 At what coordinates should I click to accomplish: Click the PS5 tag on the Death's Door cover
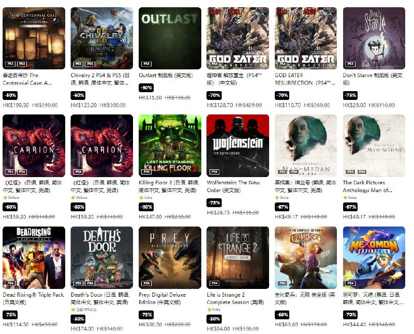(79, 283)
